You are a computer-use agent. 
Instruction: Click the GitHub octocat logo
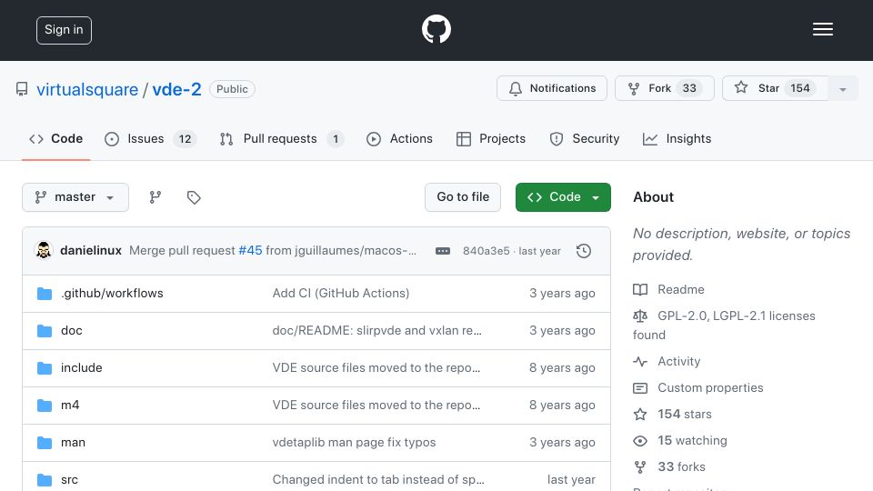436,29
